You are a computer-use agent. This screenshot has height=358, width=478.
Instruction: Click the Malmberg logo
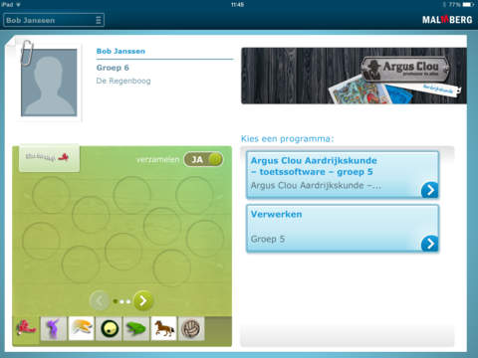(x=447, y=20)
